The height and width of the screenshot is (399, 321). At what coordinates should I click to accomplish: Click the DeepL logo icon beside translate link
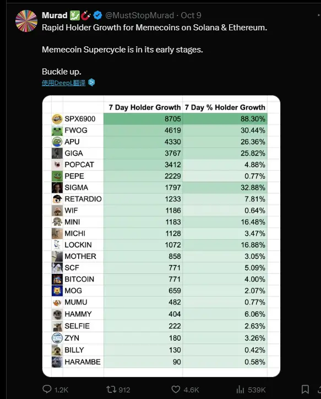pos(91,82)
